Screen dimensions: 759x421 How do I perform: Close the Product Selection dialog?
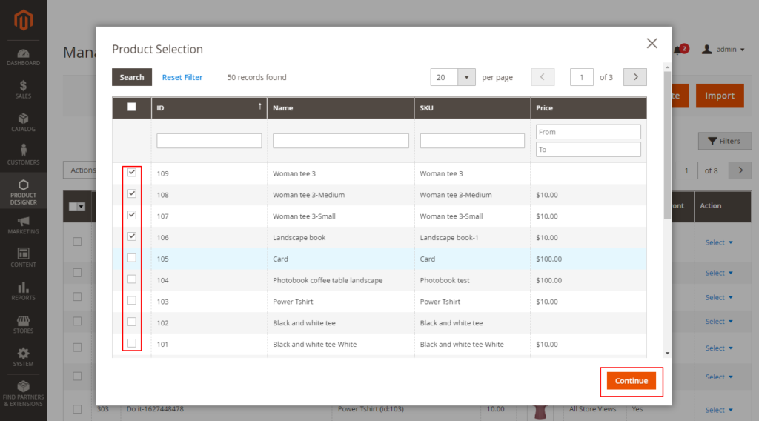652,44
